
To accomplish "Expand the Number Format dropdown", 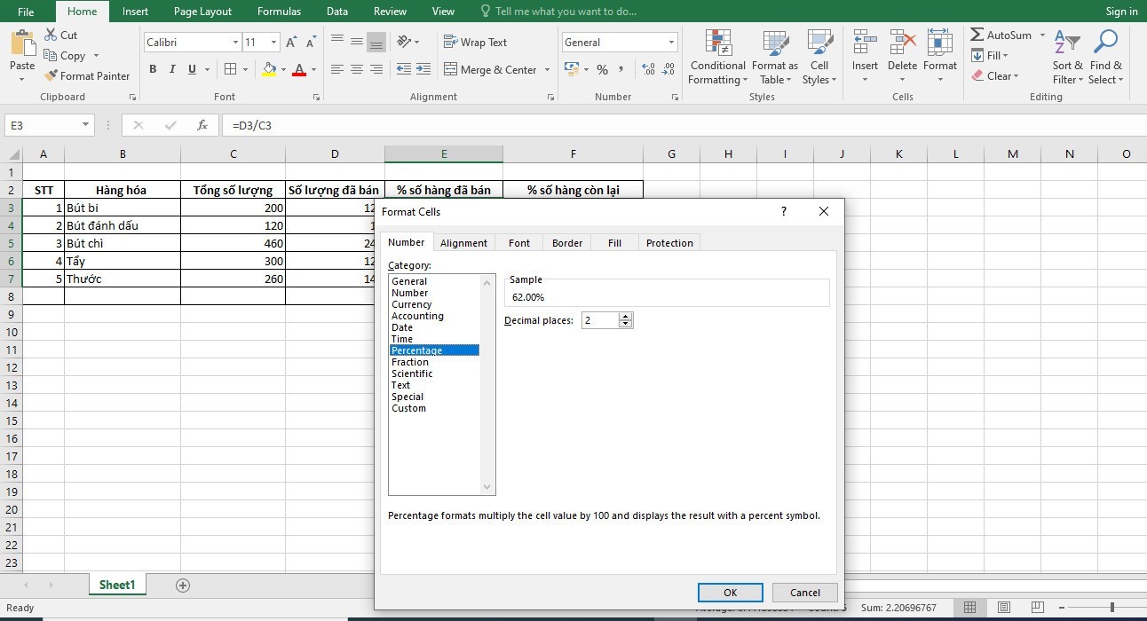I will pos(671,43).
